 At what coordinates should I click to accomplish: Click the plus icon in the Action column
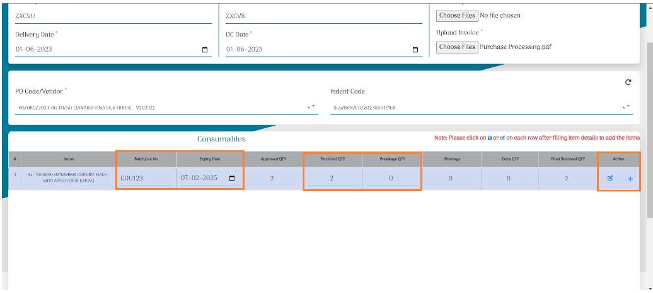pyautogui.click(x=630, y=179)
